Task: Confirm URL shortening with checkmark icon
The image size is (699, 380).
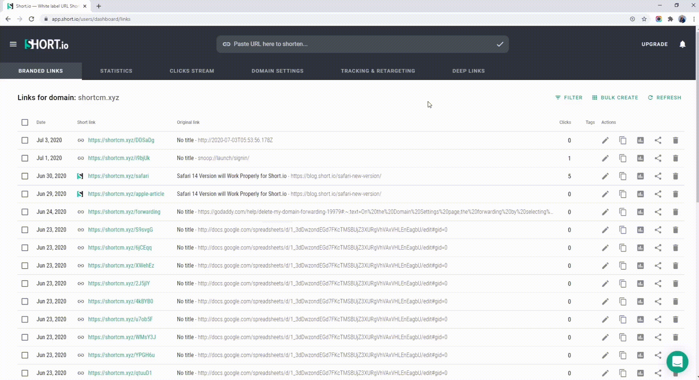Action: [x=500, y=44]
